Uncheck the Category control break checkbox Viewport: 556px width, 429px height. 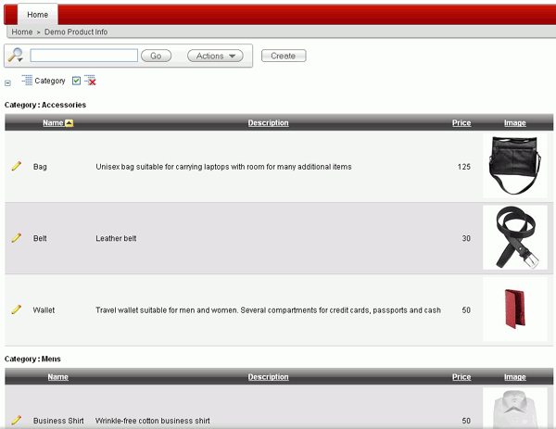[x=76, y=81]
